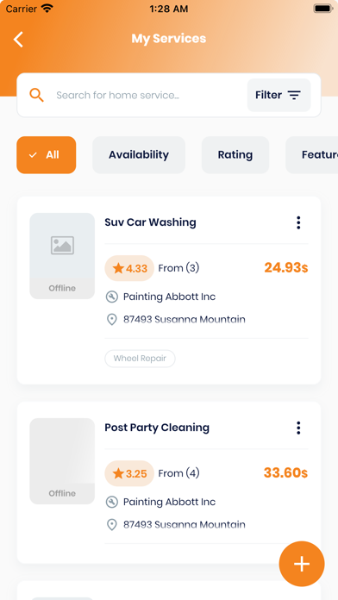Image resolution: width=338 pixels, height=600 pixels.
Task: Select the All filter chip
Action: pyautogui.click(x=47, y=155)
